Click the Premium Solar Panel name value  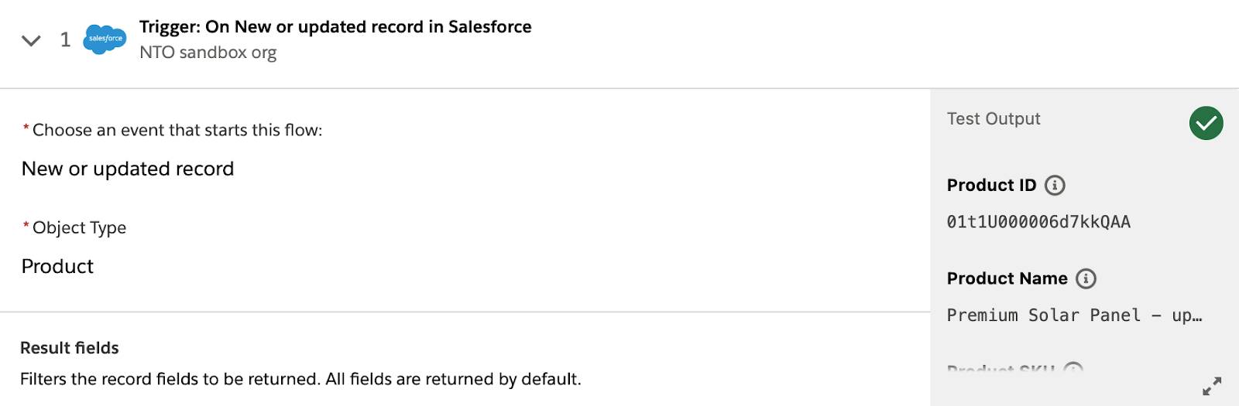1075,316
